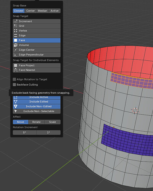Enable Face Project for individual elements
153x191 pixels.
[x=37, y=65]
